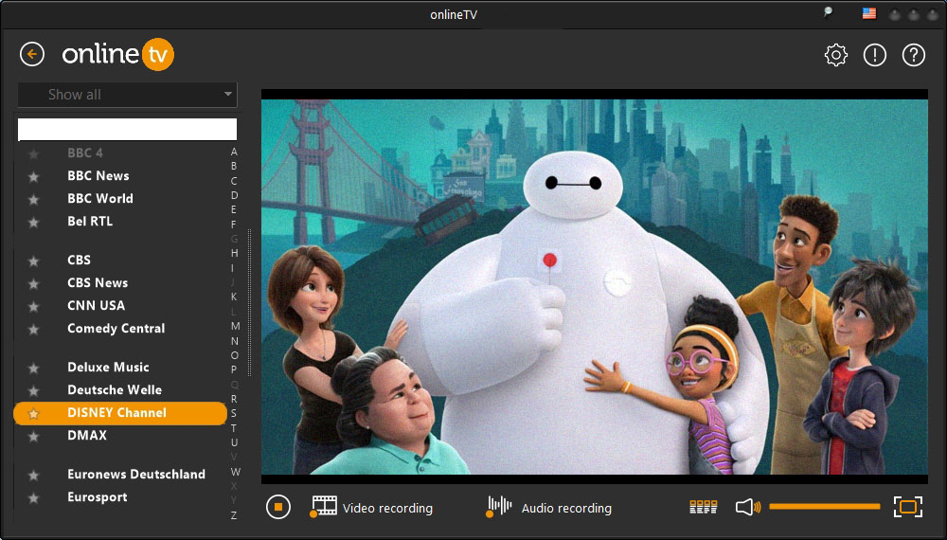The image size is (947, 540).
Task: Click the audio waveform recording icon
Action: click(x=498, y=506)
